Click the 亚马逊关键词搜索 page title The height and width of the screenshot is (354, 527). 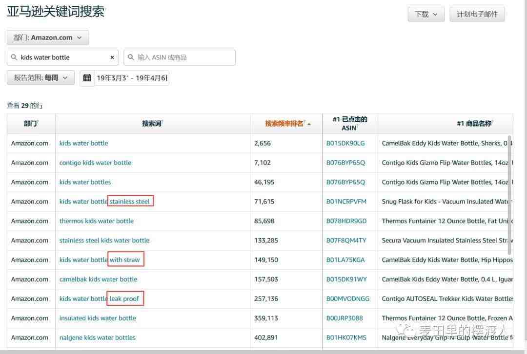click(x=56, y=12)
